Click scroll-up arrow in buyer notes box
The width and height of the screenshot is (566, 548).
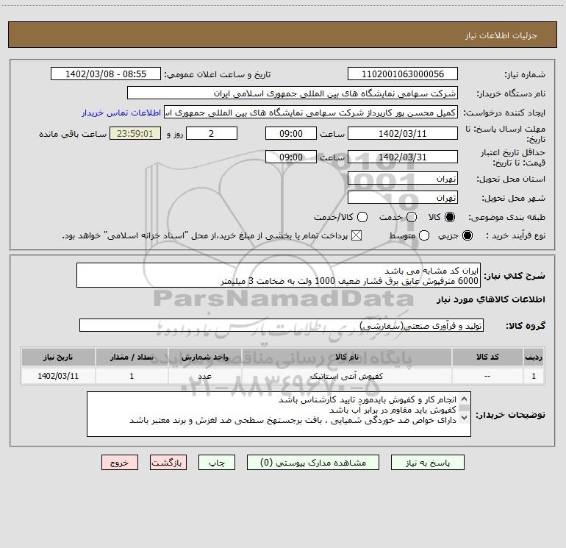[x=465, y=399]
